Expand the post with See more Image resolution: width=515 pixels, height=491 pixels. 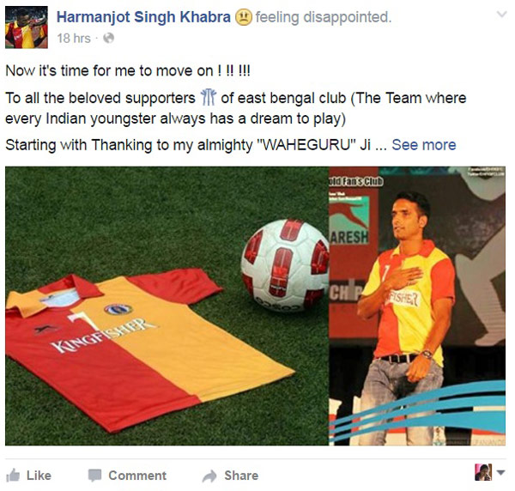point(424,145)
